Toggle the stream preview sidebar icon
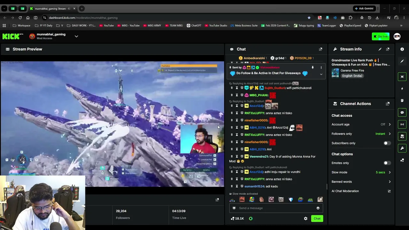This screenshot has width=409, height=230. pos(402,77)
